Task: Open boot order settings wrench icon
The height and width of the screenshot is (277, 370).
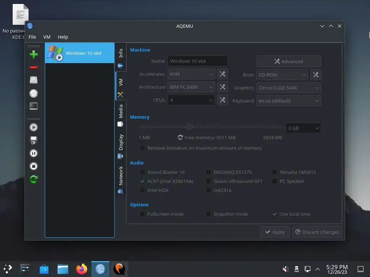Action: pyautogui.click(x=315, y=75)
